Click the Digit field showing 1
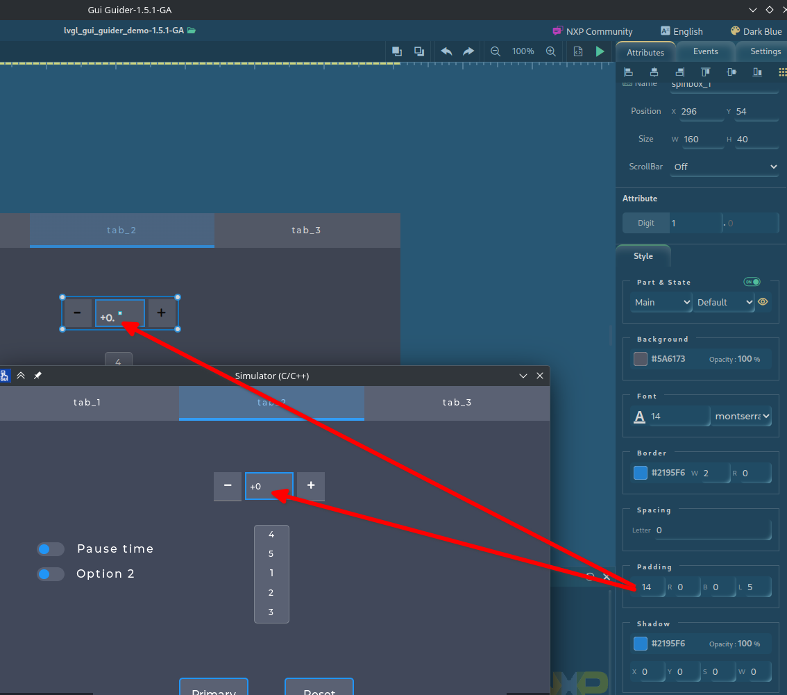787x695 pixels. [695, 223]
